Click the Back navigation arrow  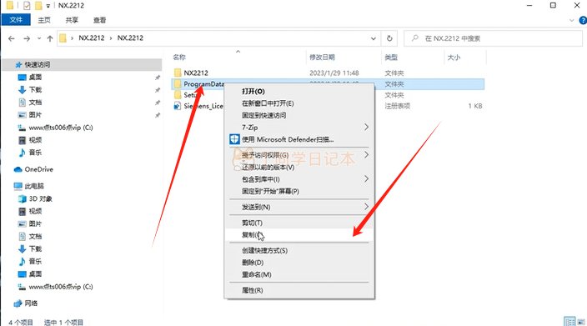(11, 38)
